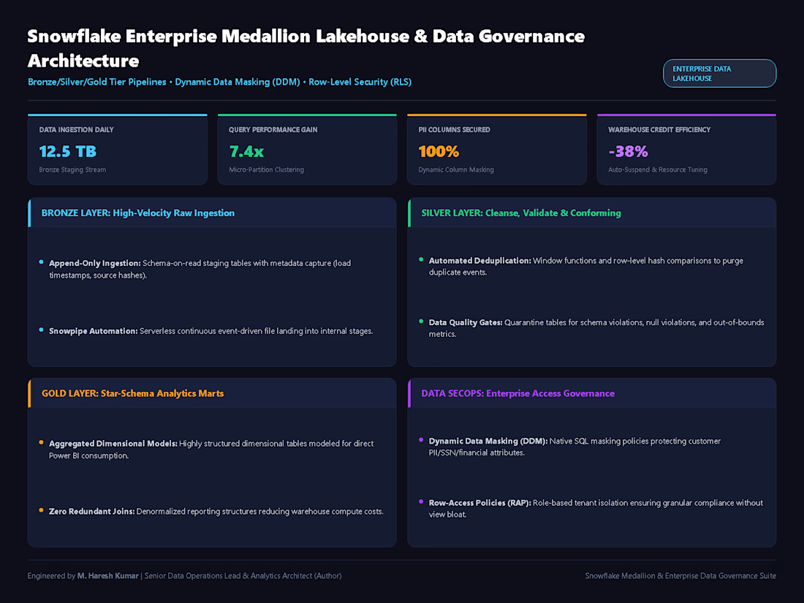Click the Bronze Staging Stream caption
This screenshot has width=804, height=603.
72,170
